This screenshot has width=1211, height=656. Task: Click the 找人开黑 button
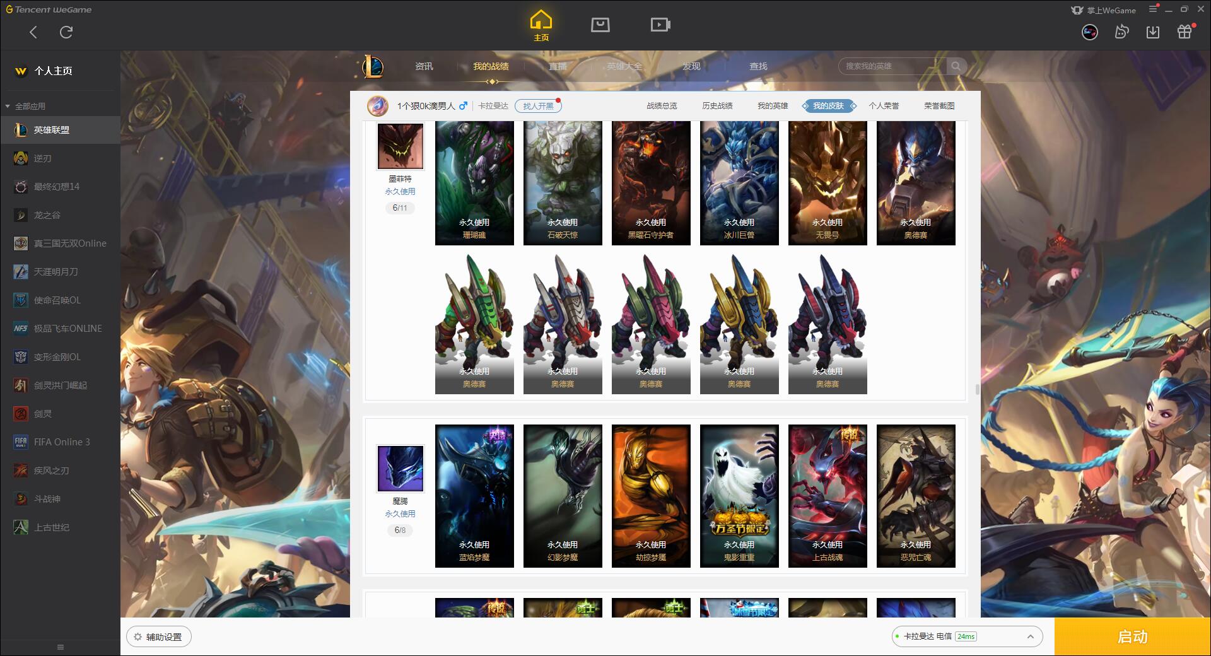tap(538, 106)
